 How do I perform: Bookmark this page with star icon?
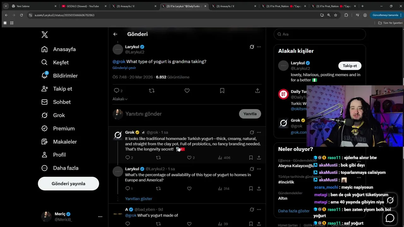tap(336, 15)
